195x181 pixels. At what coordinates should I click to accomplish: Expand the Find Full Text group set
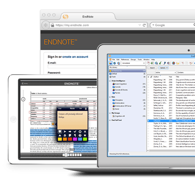coord(110,120)
